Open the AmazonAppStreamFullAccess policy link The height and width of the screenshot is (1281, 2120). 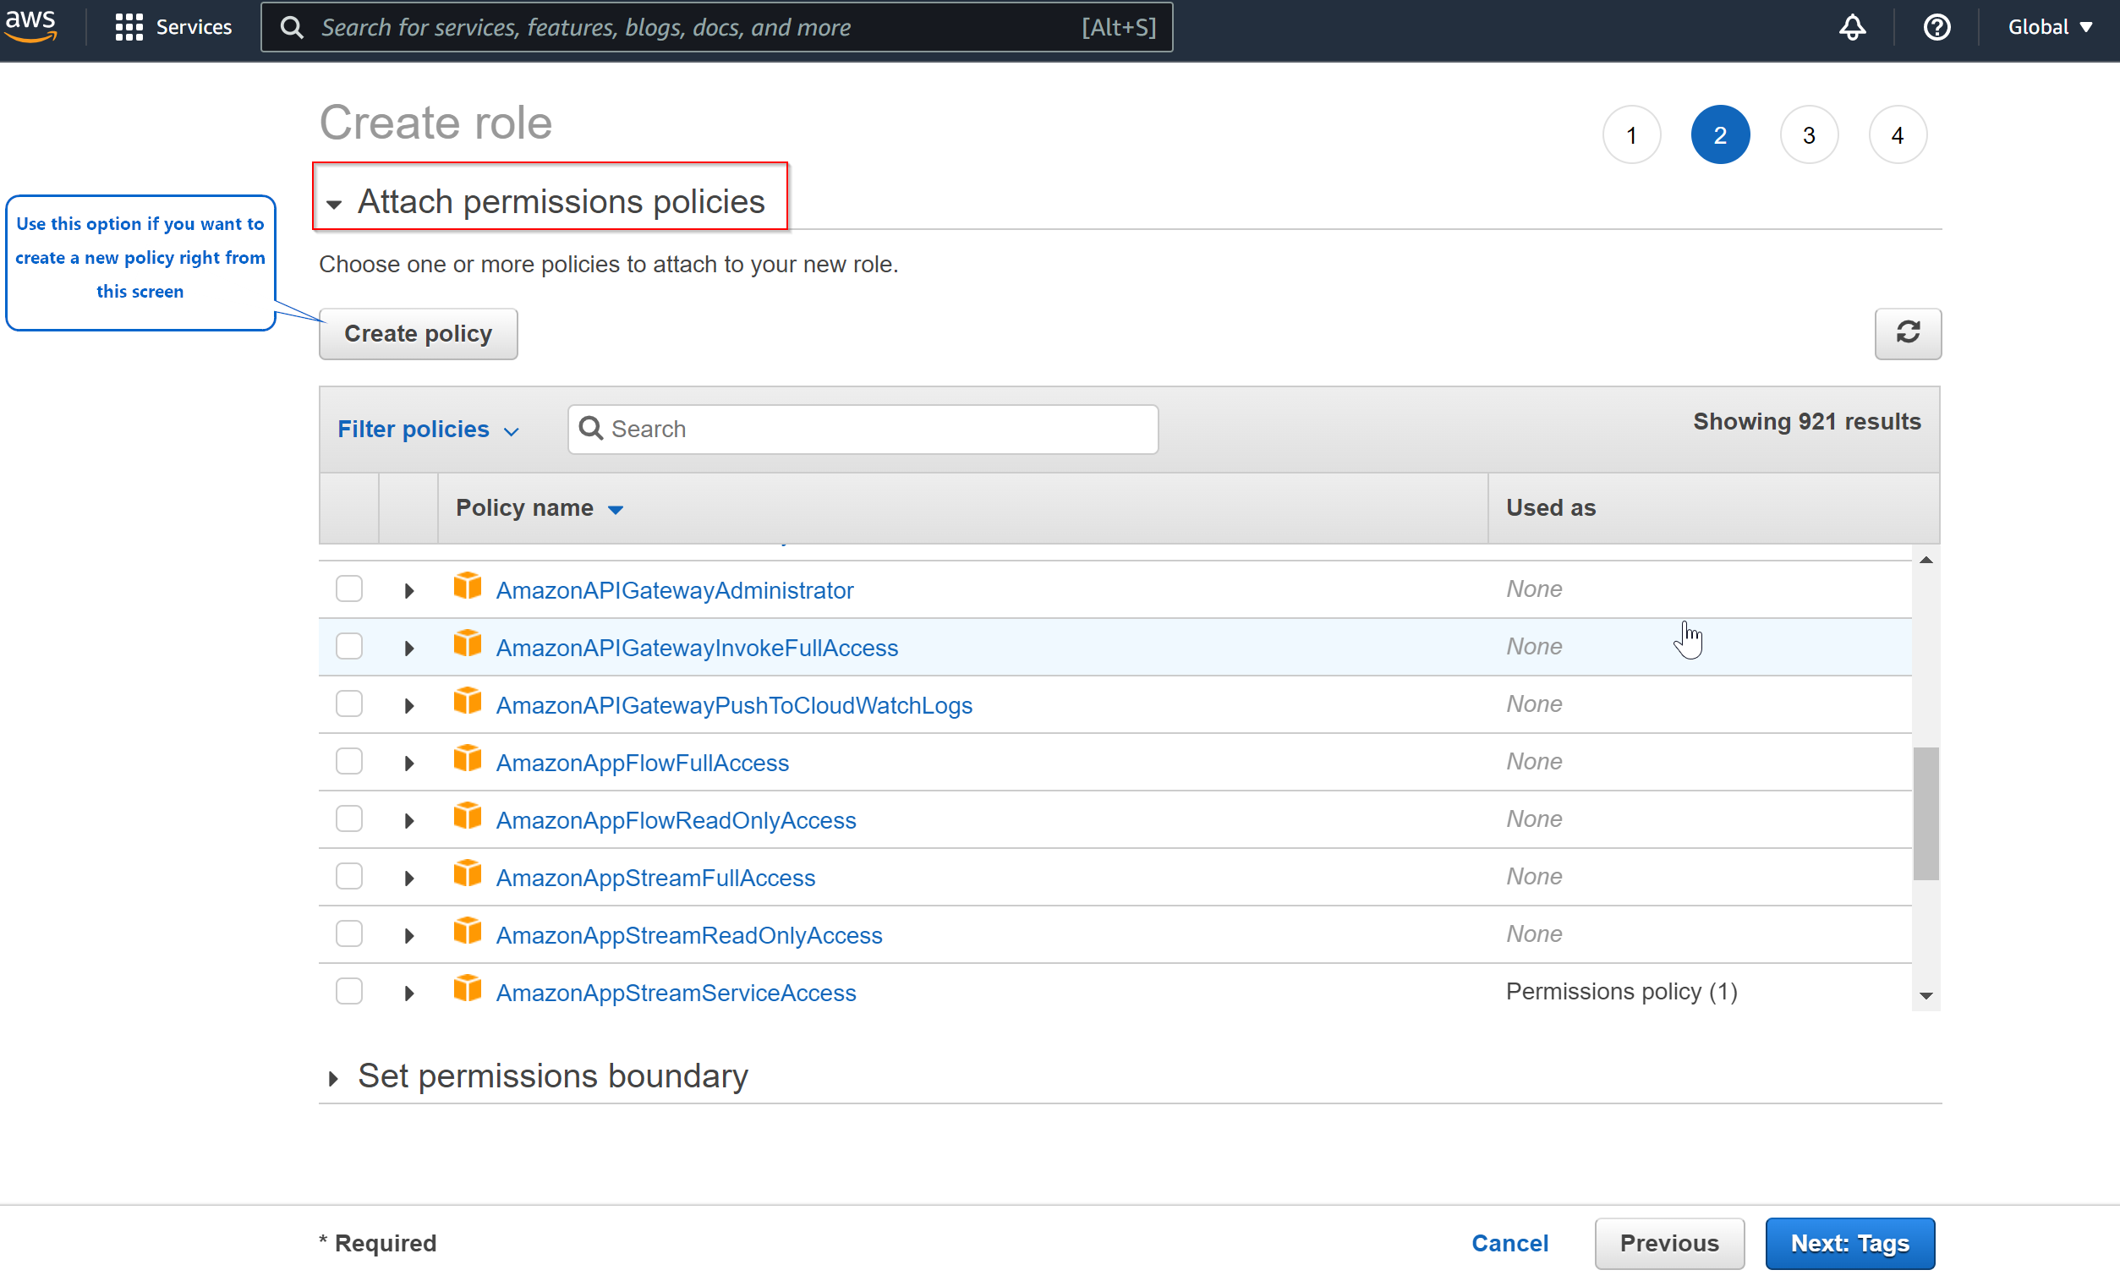pyautogui.click(x=655, y=878)
